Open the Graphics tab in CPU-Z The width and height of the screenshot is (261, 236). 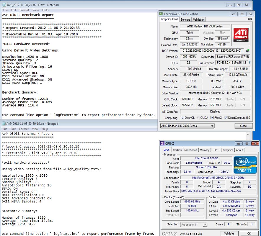coord(228,150)
